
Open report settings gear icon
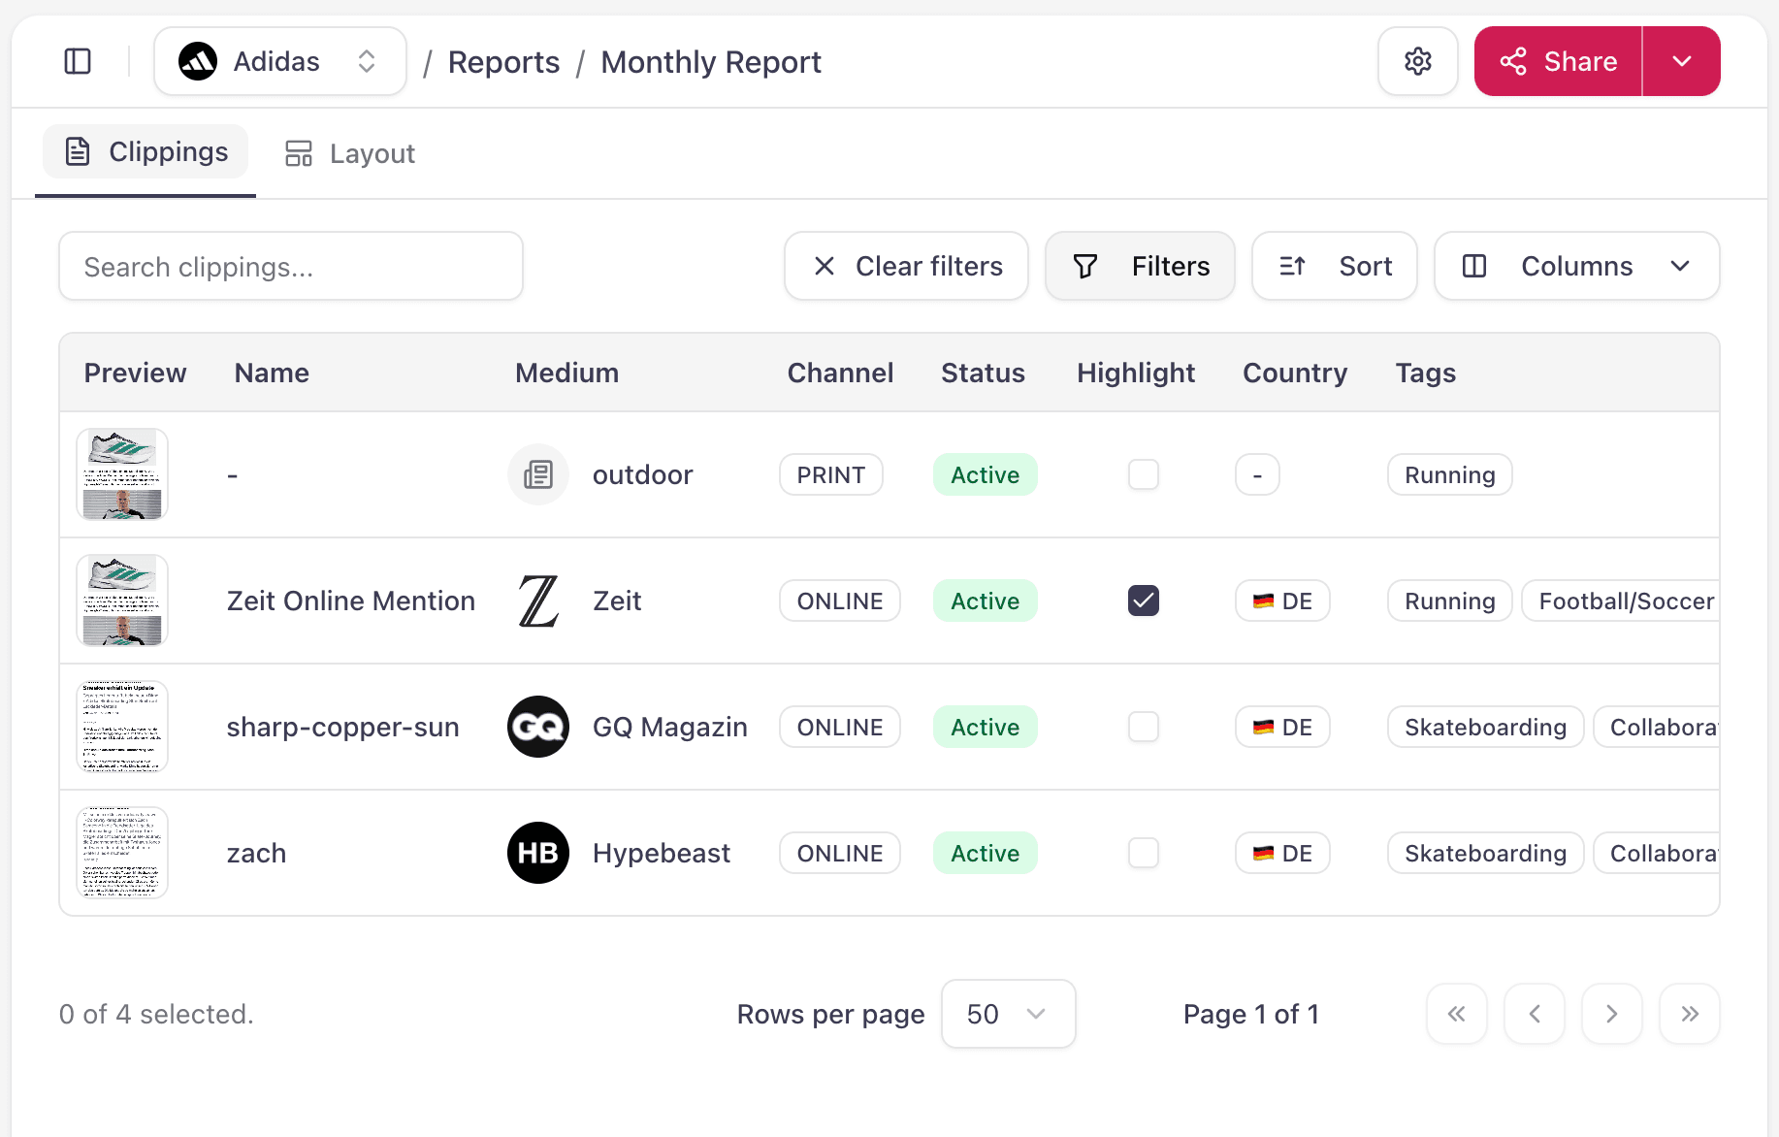tap(1417, 61)
